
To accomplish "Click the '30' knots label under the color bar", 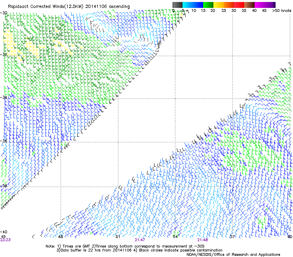I will 234,11.
